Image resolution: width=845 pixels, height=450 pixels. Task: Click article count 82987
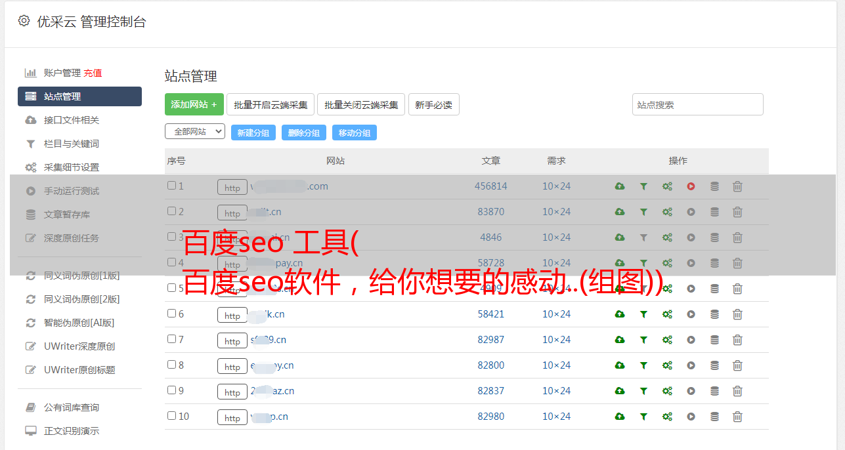click(x=491, y=340)
